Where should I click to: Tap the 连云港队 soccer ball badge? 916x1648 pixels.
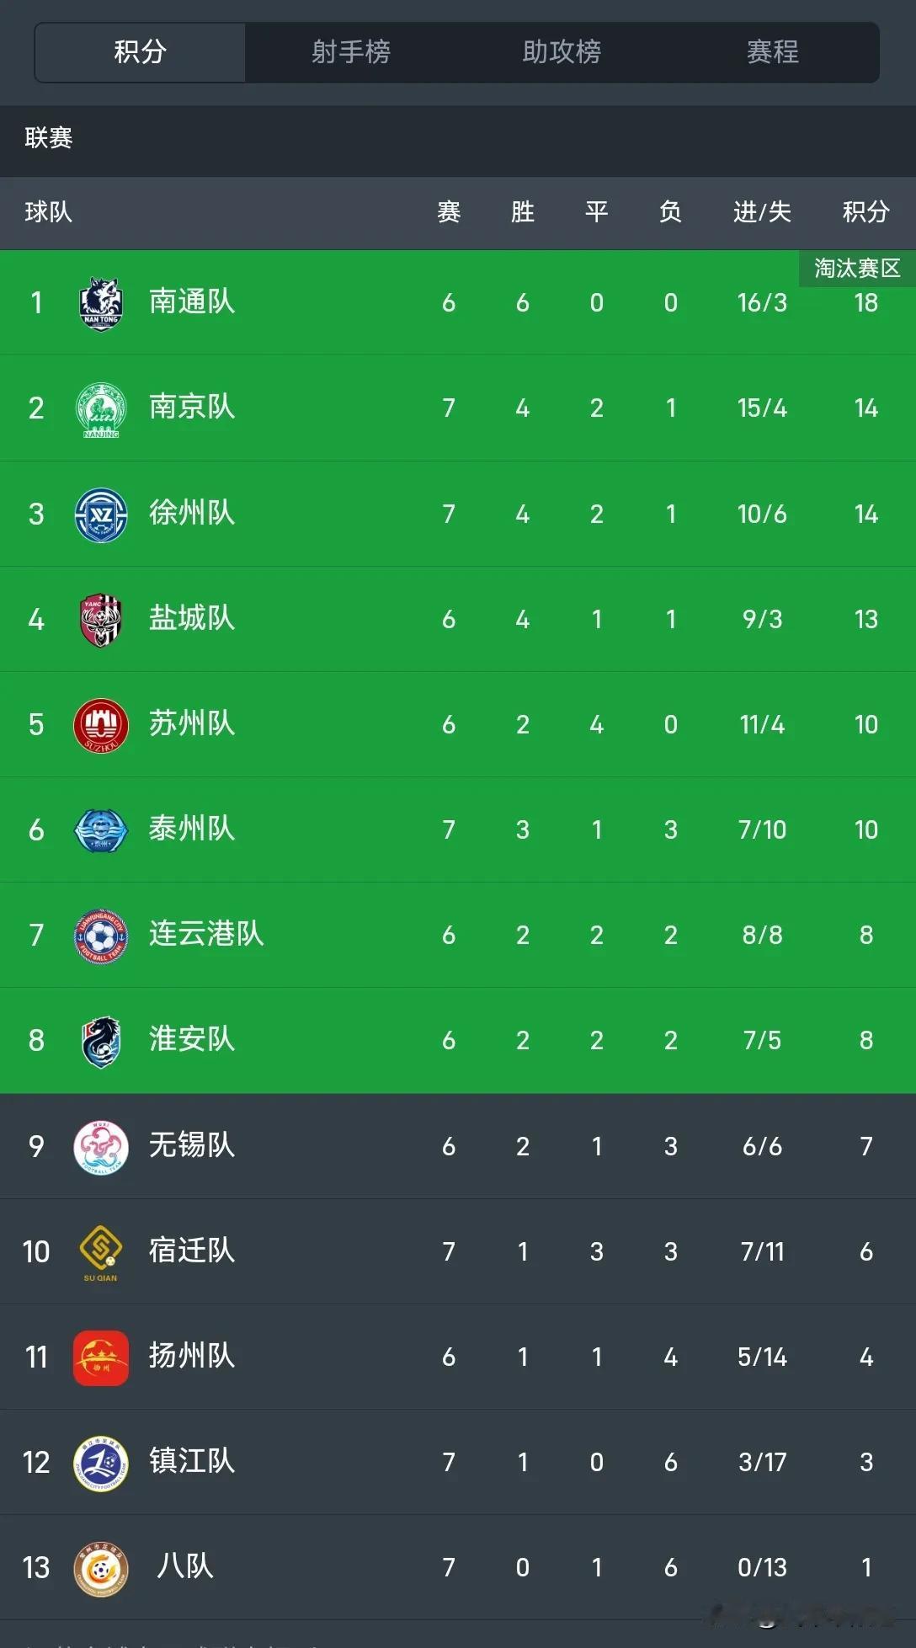click(x=101, y=936)
